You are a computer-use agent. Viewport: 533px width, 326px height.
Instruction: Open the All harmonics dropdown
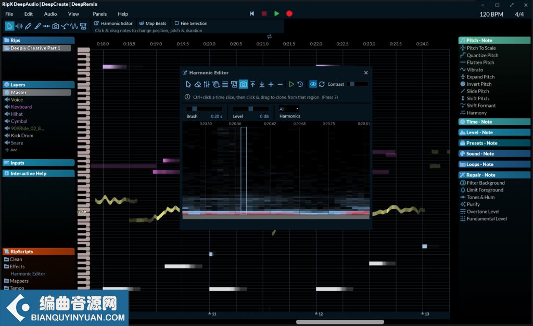(289, 109)
